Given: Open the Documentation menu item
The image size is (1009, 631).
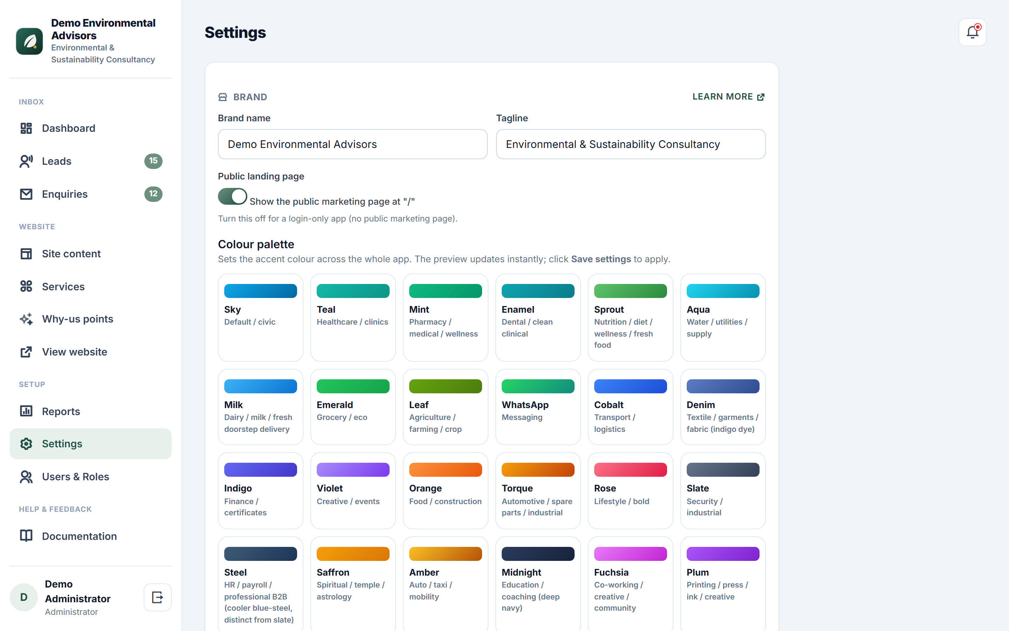Looking at the screenshot, I should [90, 536].
